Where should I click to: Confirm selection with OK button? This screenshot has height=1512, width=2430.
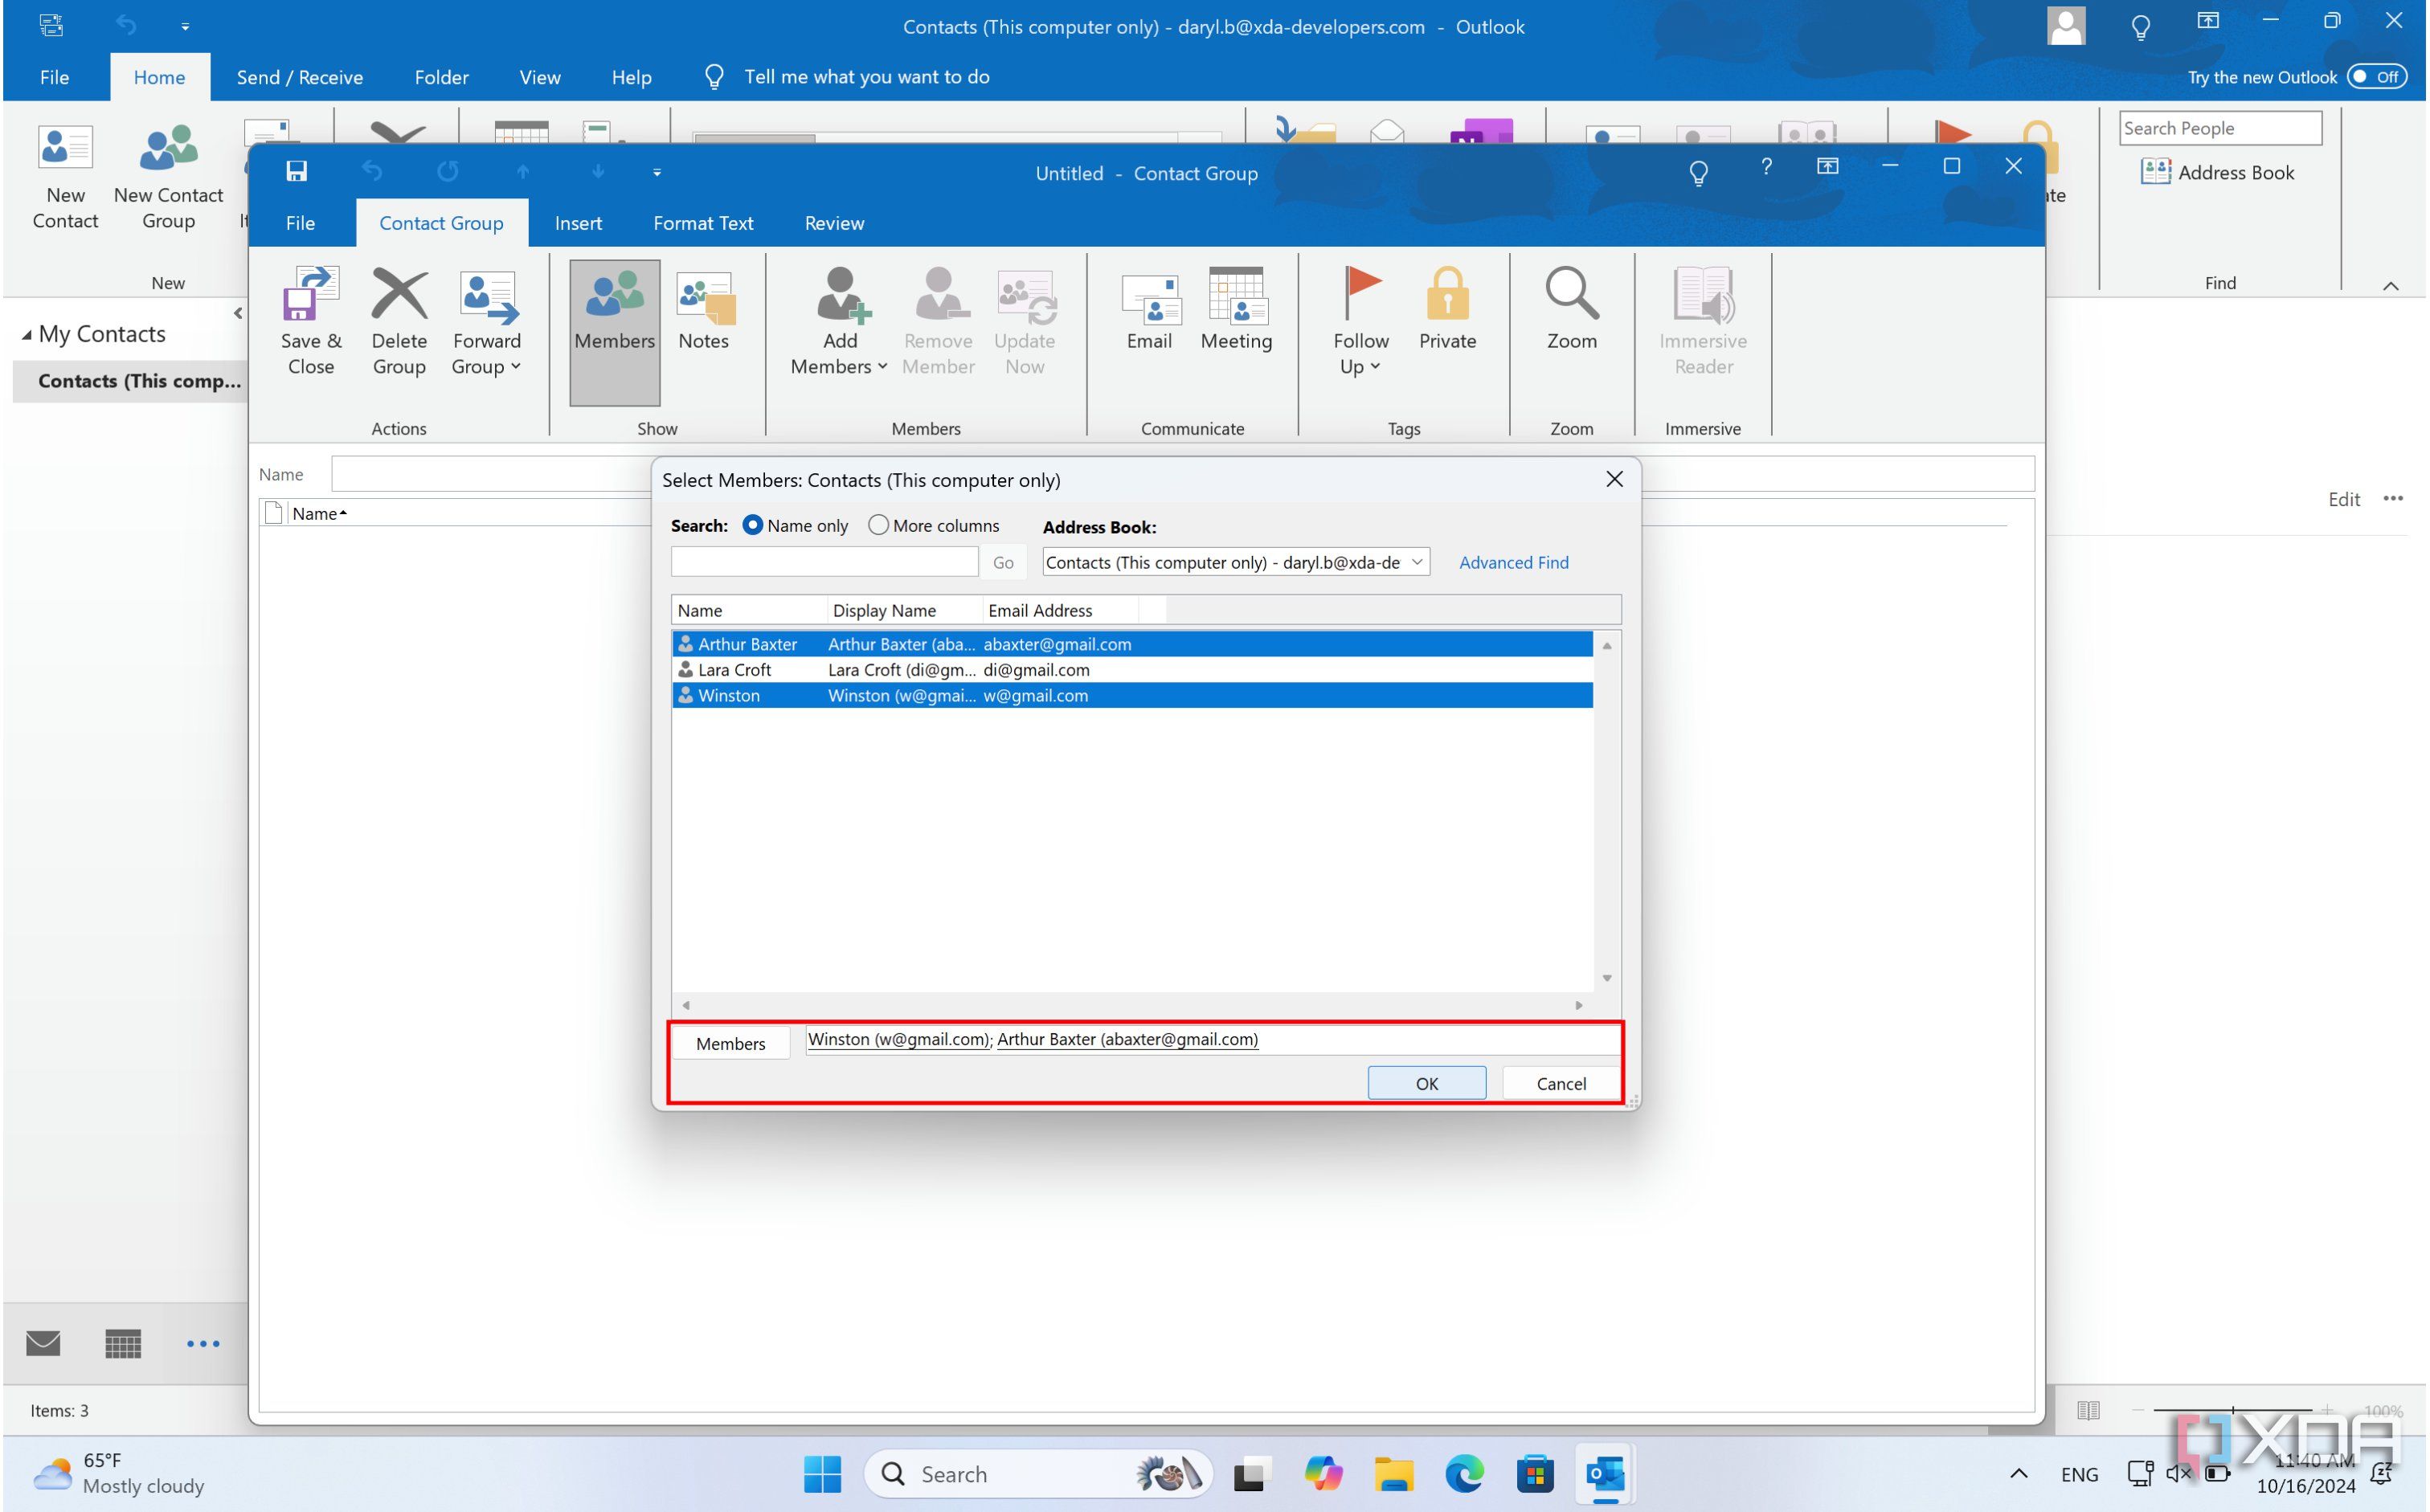(x=1427, y=1083)
